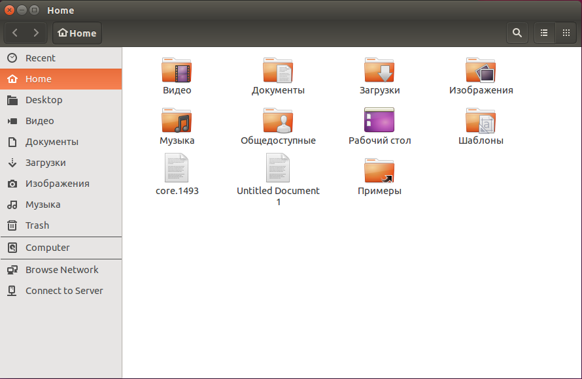Select Browse Network in the sidebar
Viewport: 582px width, 379px height.
61,270
